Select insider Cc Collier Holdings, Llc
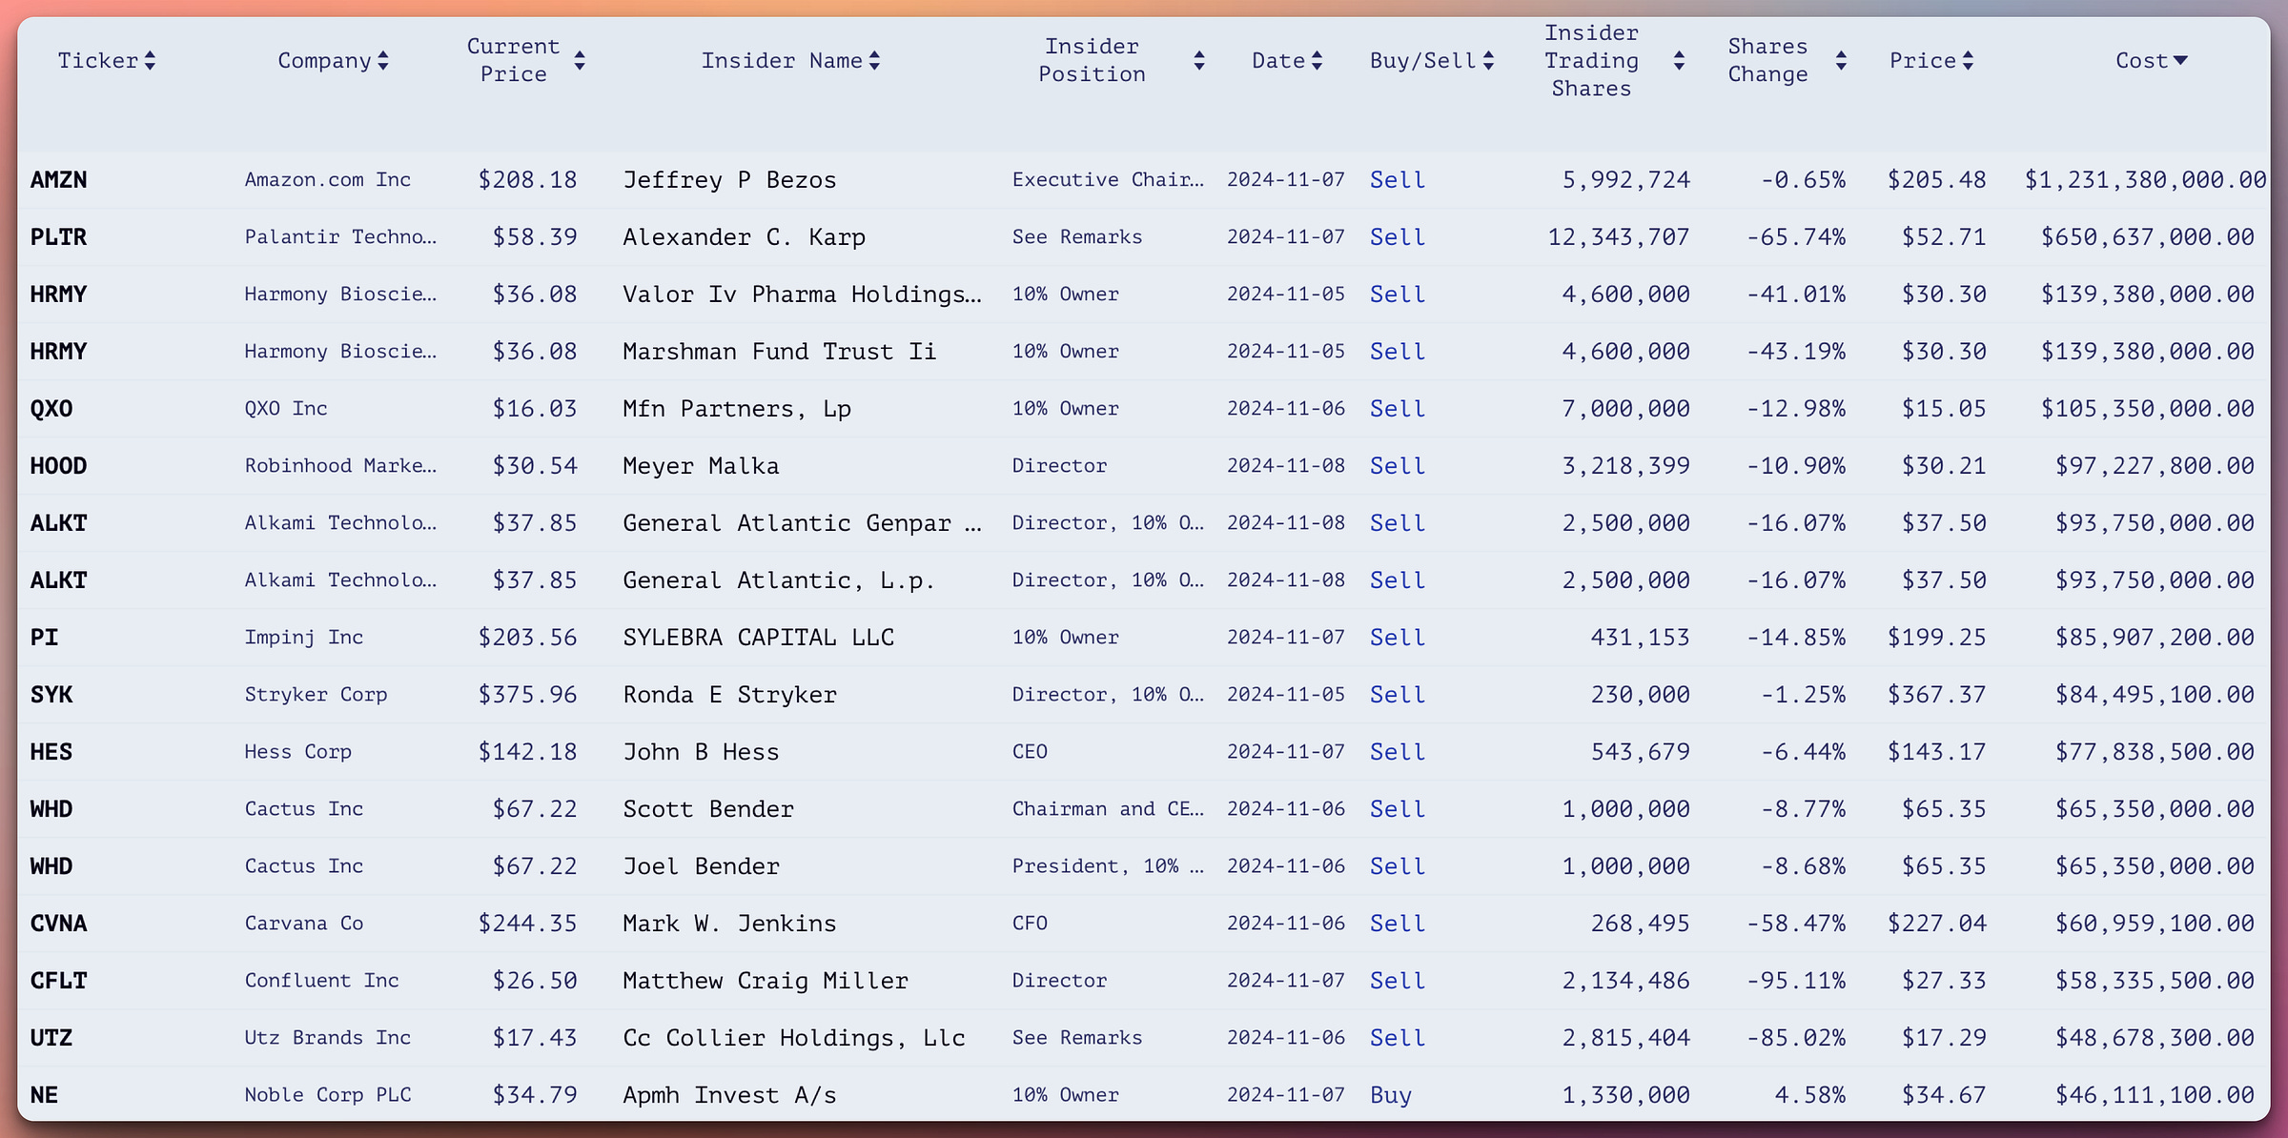 (794, 1038)
